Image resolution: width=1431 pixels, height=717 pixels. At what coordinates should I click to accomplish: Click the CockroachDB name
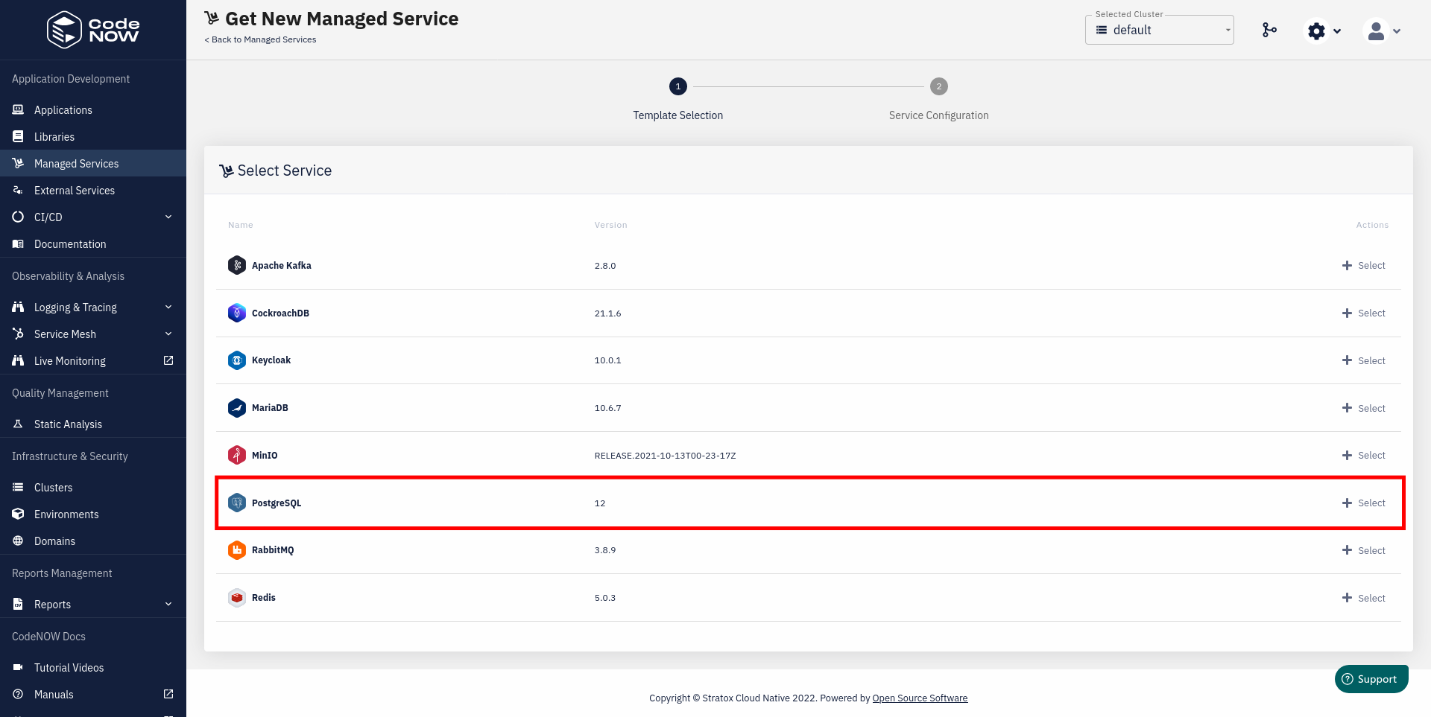point(280,313)
